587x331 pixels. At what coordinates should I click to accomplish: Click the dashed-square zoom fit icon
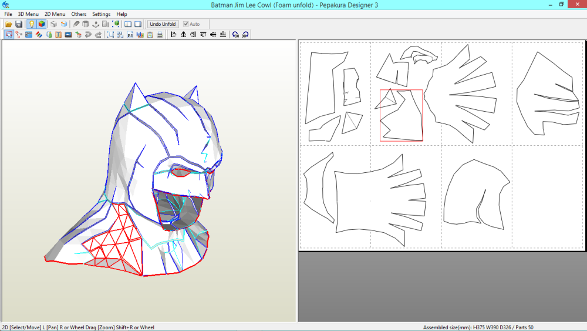[x=110, y=35]
